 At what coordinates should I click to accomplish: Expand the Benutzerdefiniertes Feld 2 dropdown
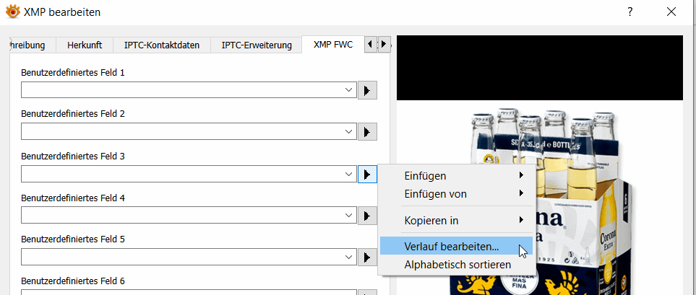pos(349,132)
